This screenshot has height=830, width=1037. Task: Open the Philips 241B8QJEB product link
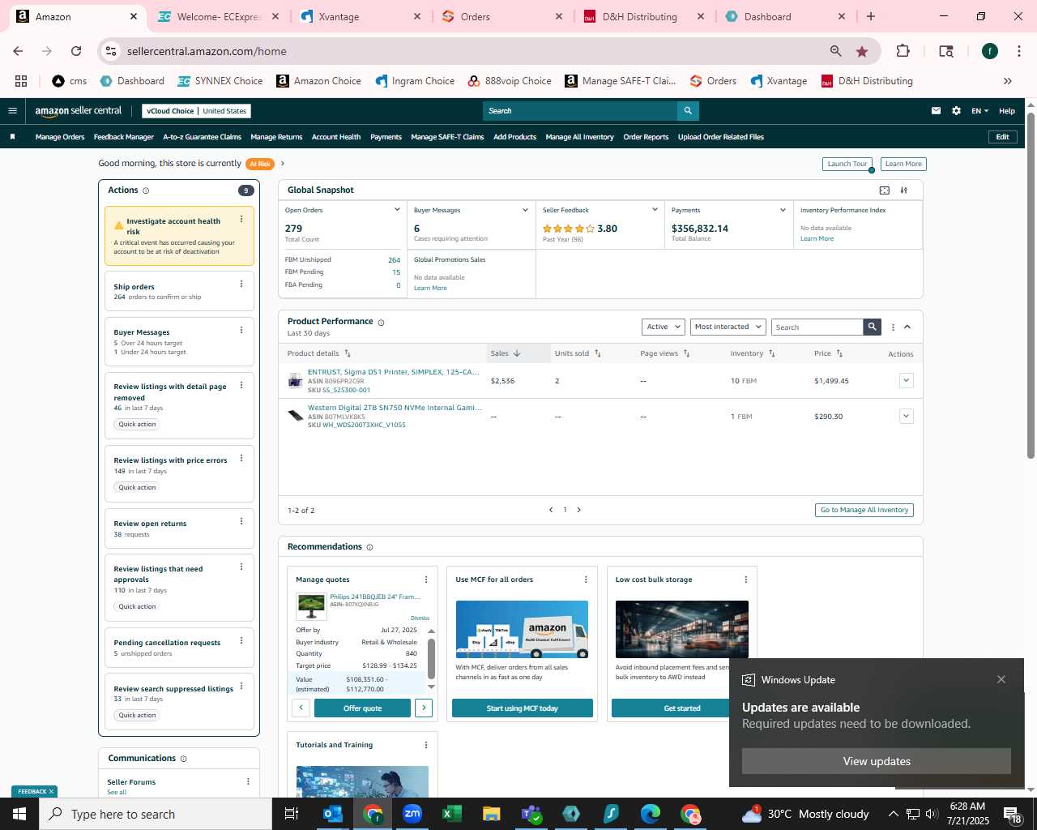click(x=375, y=597)
